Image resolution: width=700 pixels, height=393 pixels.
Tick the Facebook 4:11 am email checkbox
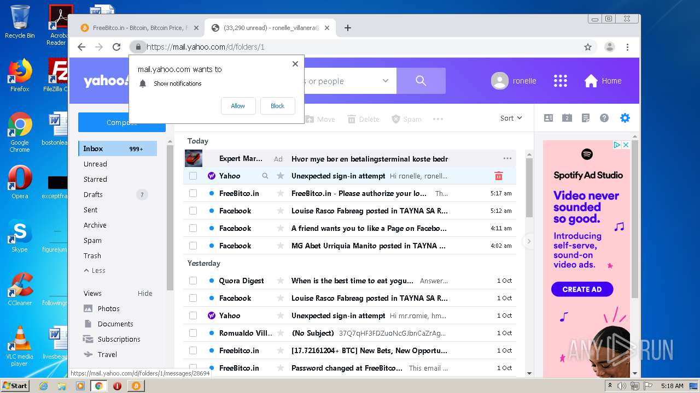point(193,228)
